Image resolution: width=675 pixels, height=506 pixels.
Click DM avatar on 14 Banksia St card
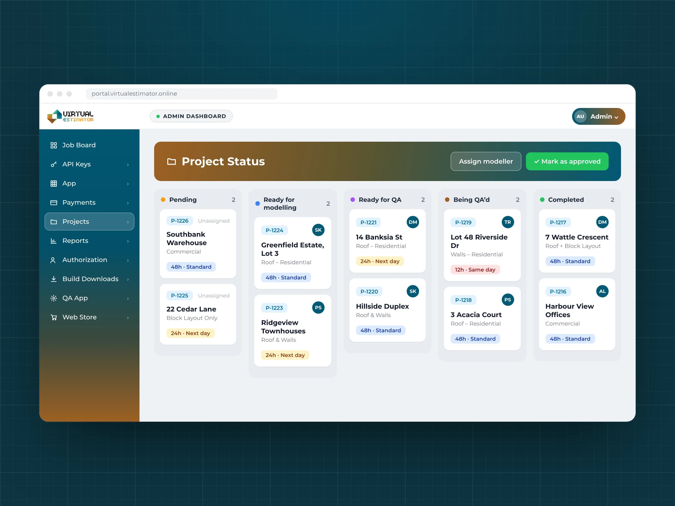click(413, 222)
